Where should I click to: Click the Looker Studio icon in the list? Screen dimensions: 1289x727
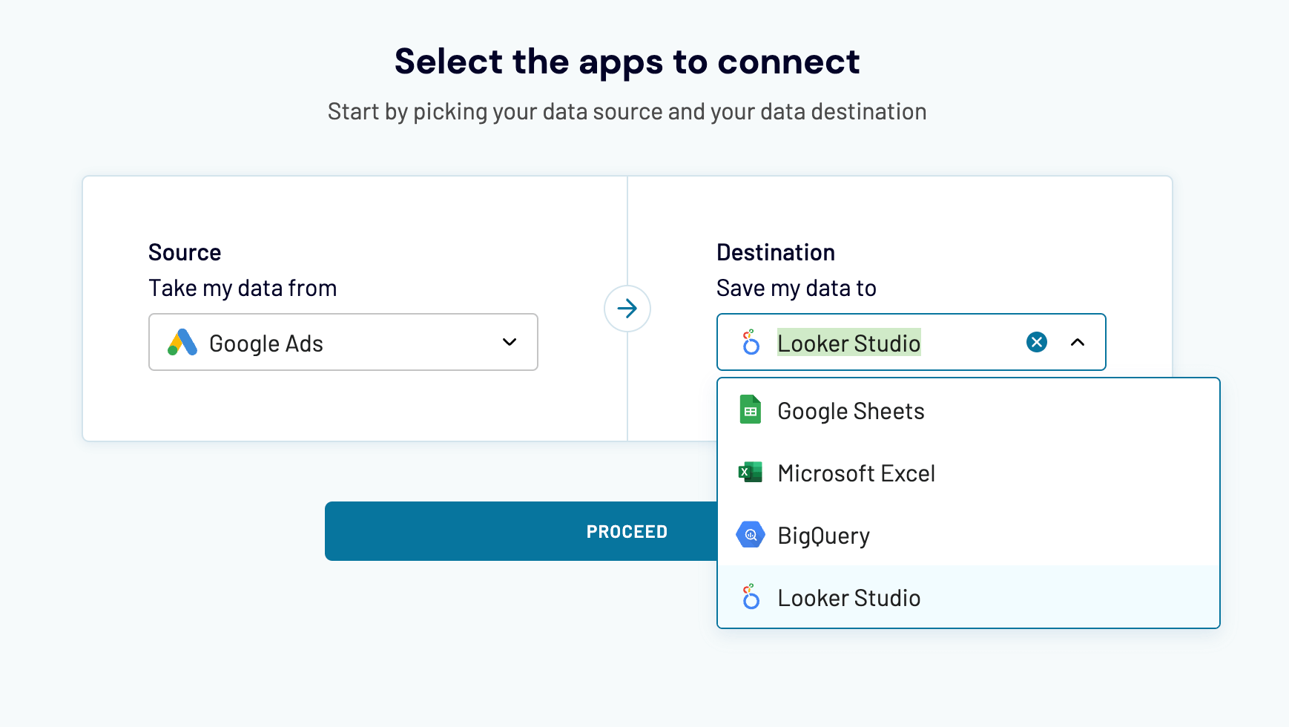(x=750, y=596)
